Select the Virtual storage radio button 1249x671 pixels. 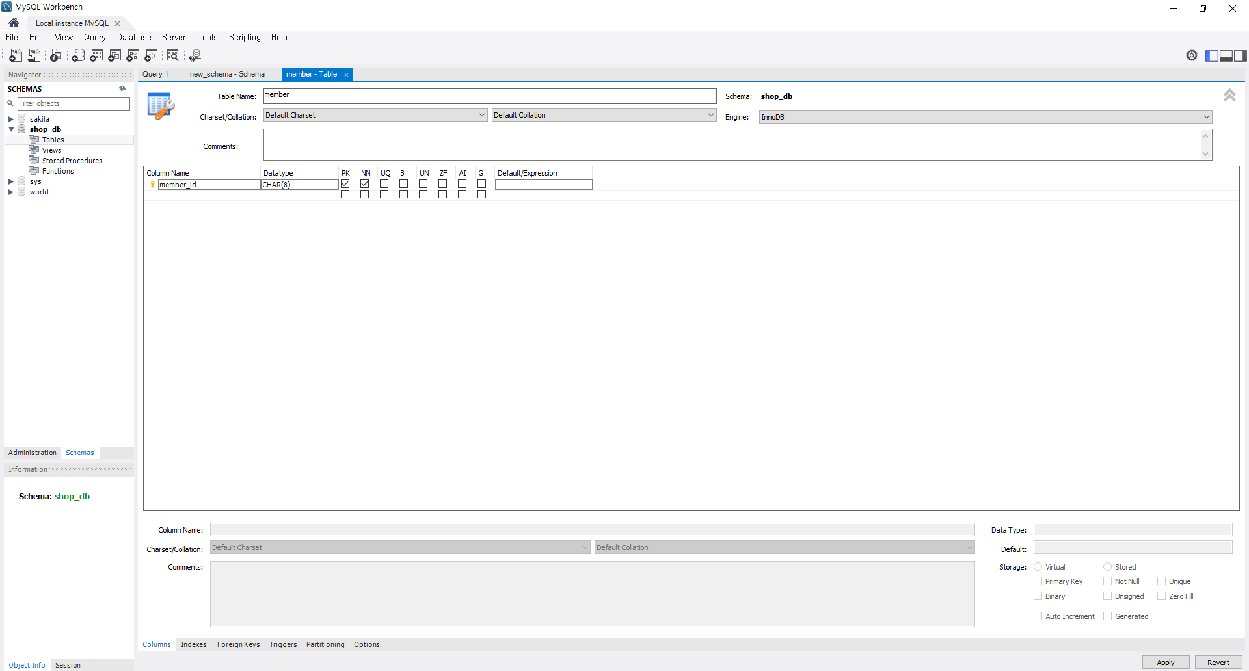click(1038, 567)
